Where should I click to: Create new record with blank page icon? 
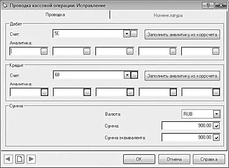20,159
